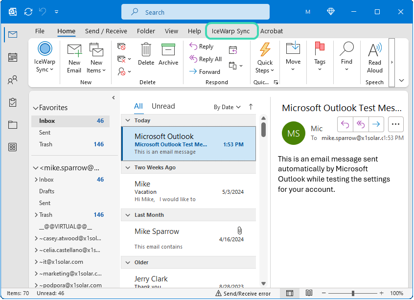The width and height of the screenshot is (414, 300).
Task: Collapse the folder pane
Action: click(114, 98)
